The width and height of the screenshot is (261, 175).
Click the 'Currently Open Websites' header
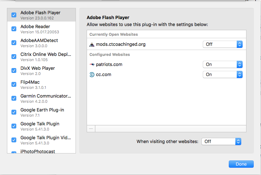(114, 34)
